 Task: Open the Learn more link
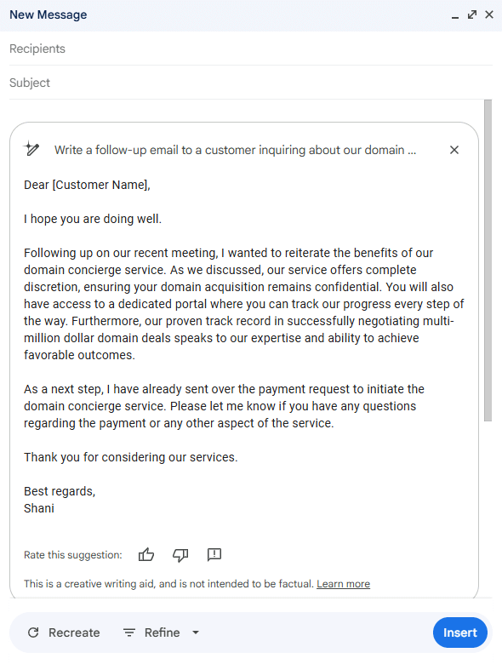click(343, 584)
